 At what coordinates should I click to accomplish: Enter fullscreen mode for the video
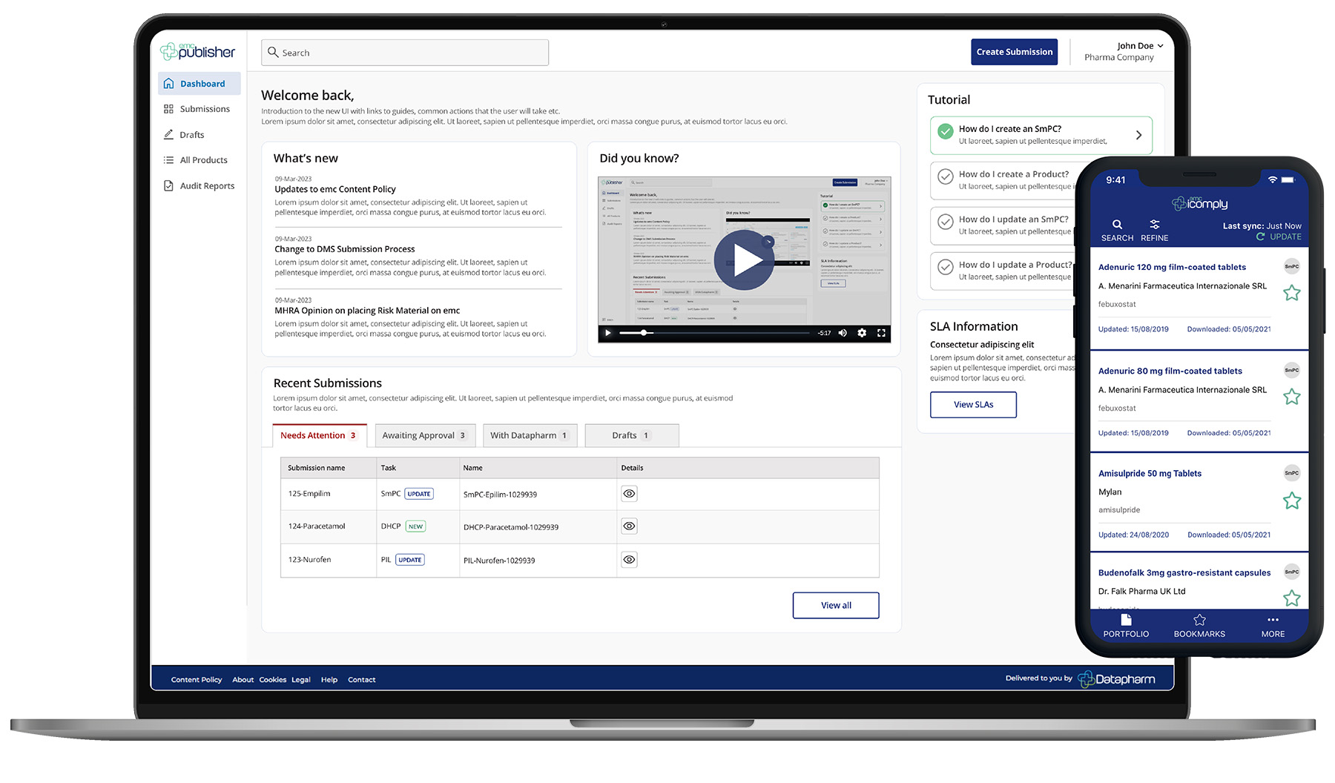[x=881, y=333]
